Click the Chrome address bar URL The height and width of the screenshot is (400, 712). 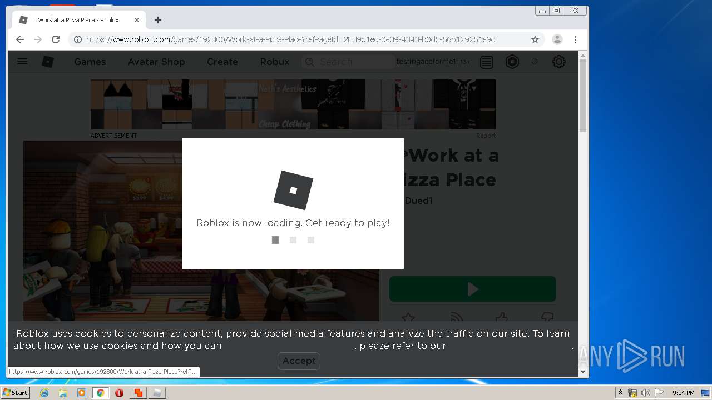tap(290, 39)
